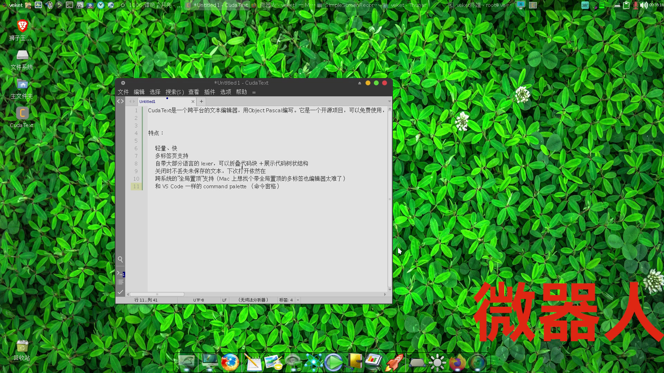664x373 pixels.
Task: Click the 38° temperature indicator in the tray
Action: pos(585,5)
